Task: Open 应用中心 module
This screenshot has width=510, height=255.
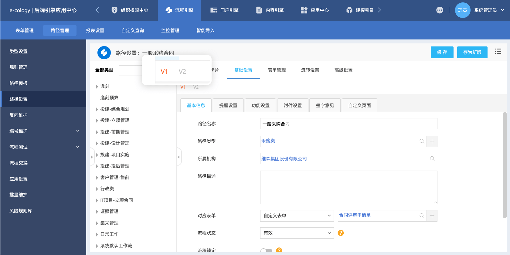Action: [315, 10]
